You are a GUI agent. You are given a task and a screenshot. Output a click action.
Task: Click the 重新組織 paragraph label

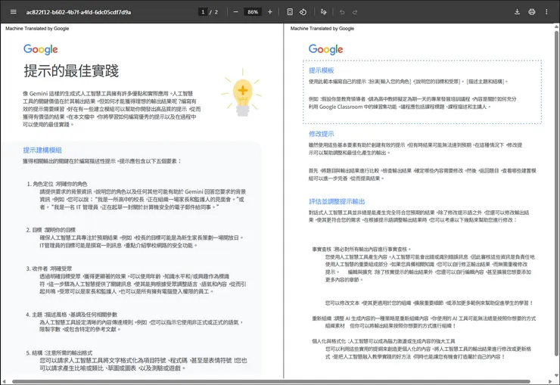[x=322, y=318]
